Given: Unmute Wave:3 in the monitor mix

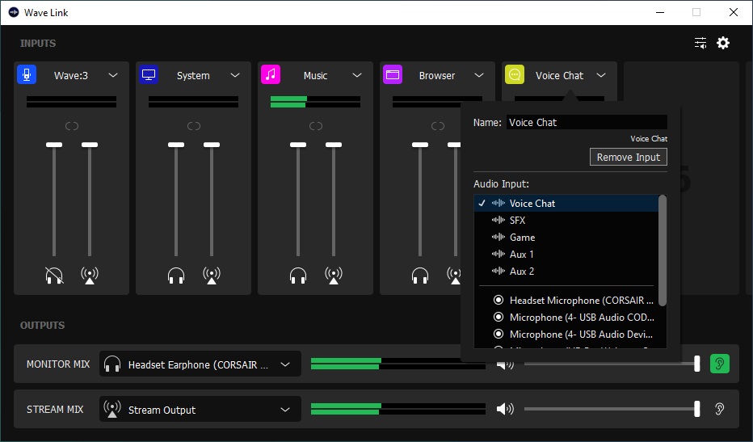Looking at the screenshot, I should (54, 276).
